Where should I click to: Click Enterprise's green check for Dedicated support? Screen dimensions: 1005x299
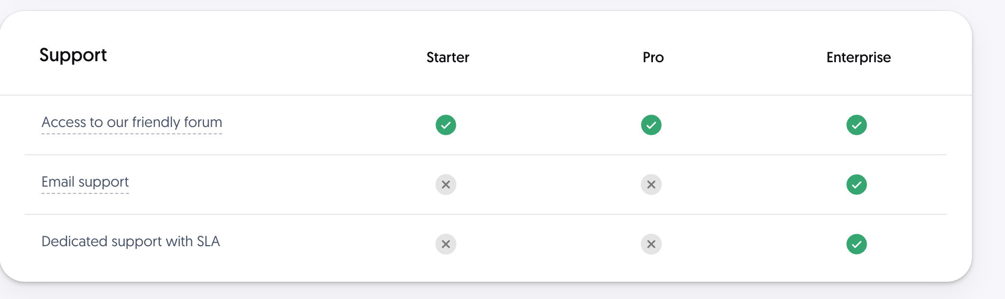pos(857,244)
